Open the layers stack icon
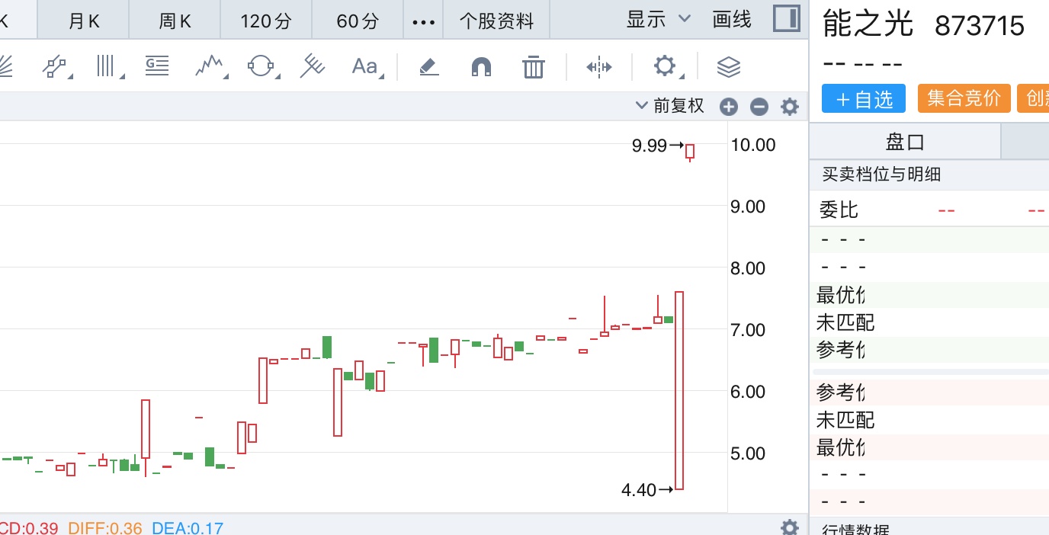 click(x=729, y=67)
